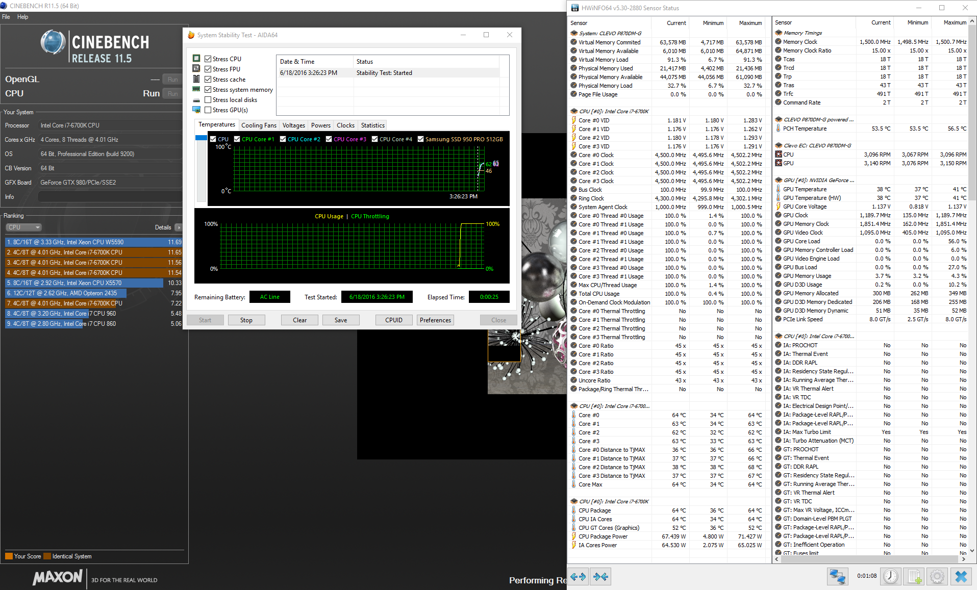Uncheck CPU Core #4 graph checkbox
This screenshot has width=977, height=590.
click(374, 139)
